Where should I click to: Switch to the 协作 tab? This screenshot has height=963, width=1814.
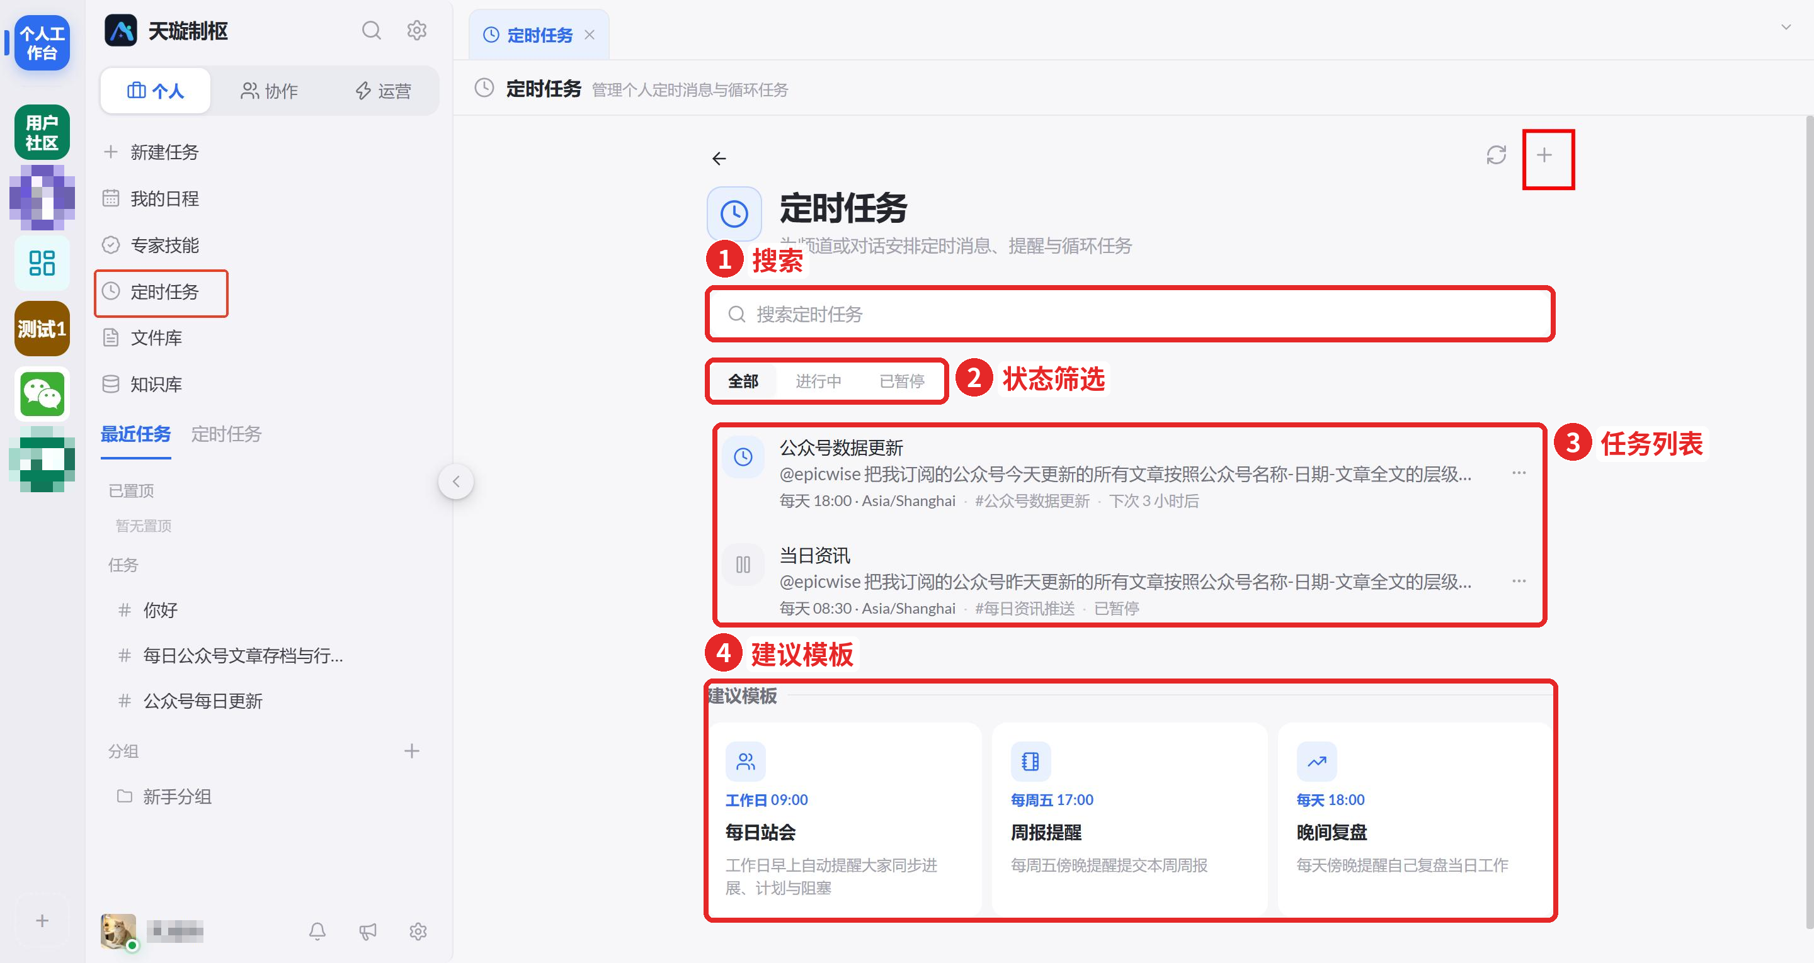click(x=269, y=91)
